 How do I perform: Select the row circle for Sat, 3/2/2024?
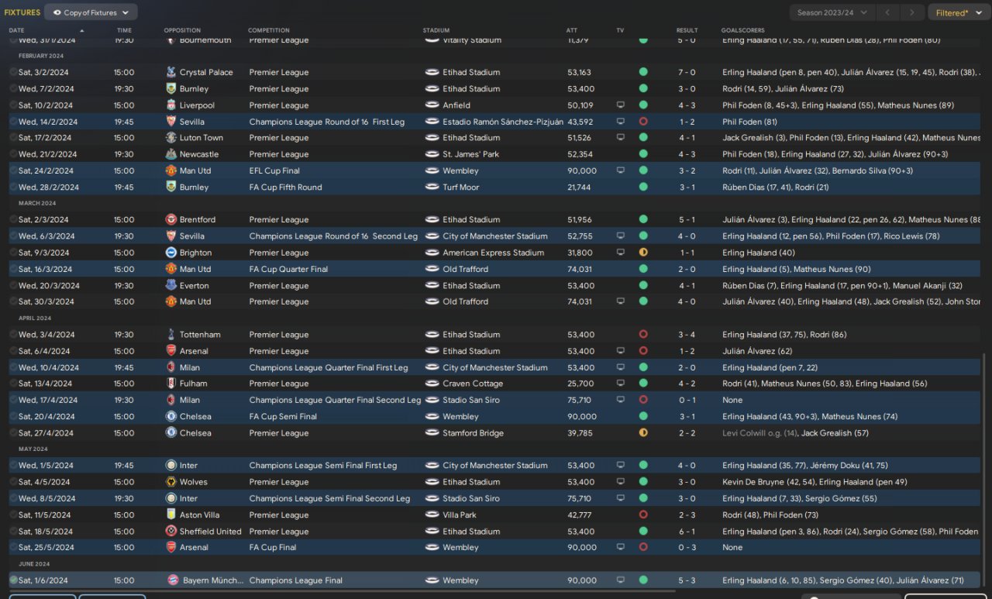pos(13,72)
